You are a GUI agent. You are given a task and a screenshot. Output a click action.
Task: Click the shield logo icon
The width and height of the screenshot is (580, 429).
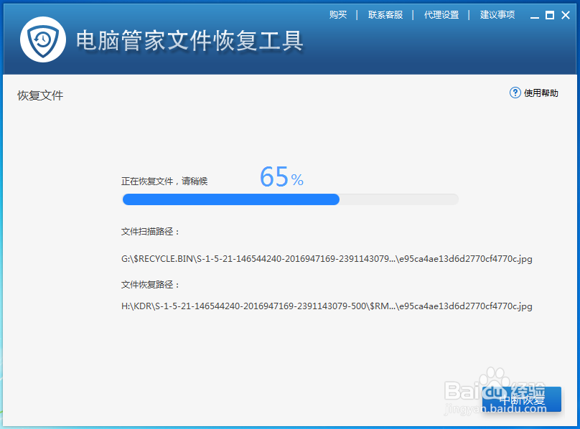click(x=43, y=39)
